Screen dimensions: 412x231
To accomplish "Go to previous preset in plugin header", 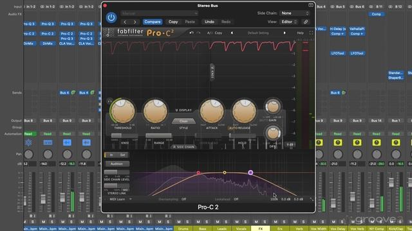I will coord(125,22).
